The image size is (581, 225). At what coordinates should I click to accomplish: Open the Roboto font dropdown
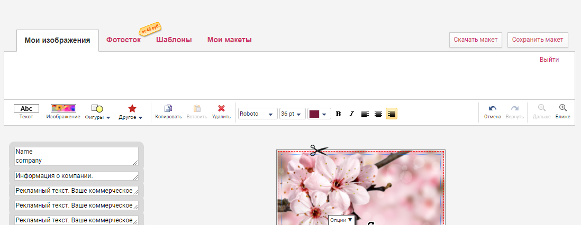coord(258,114)
